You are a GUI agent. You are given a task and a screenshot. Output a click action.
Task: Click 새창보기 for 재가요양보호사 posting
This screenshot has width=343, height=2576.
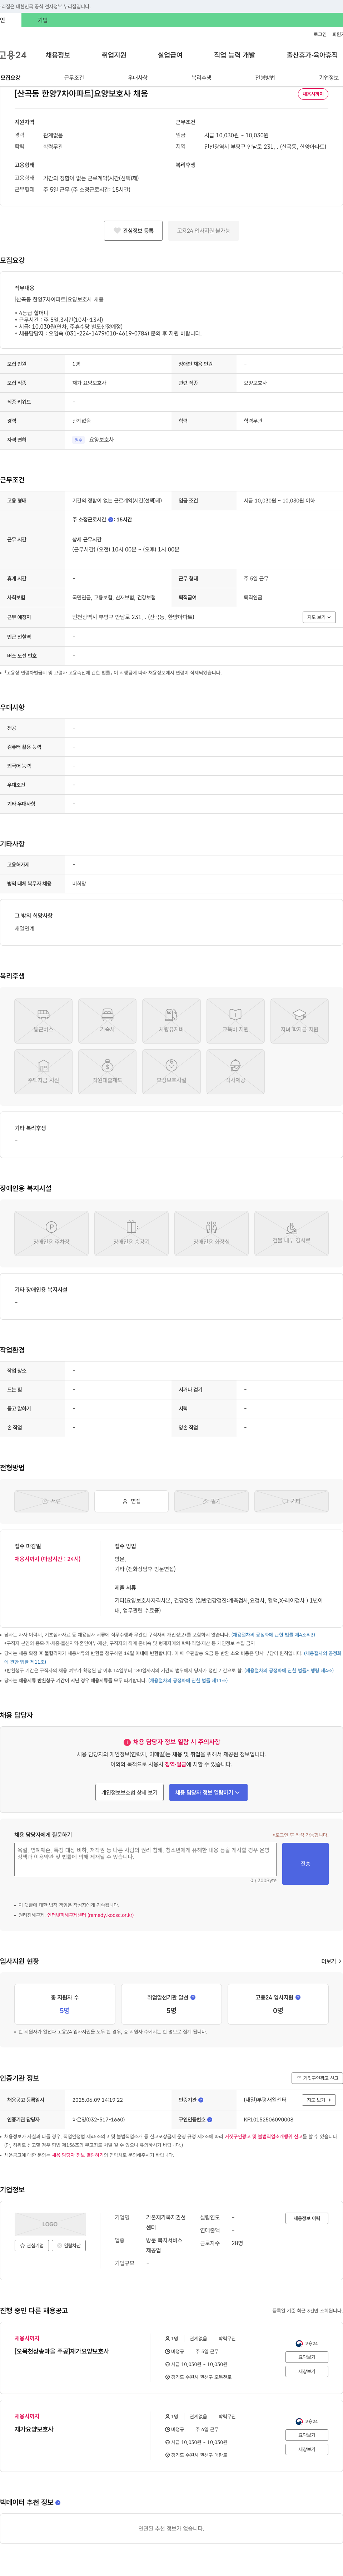(307, 2449)
